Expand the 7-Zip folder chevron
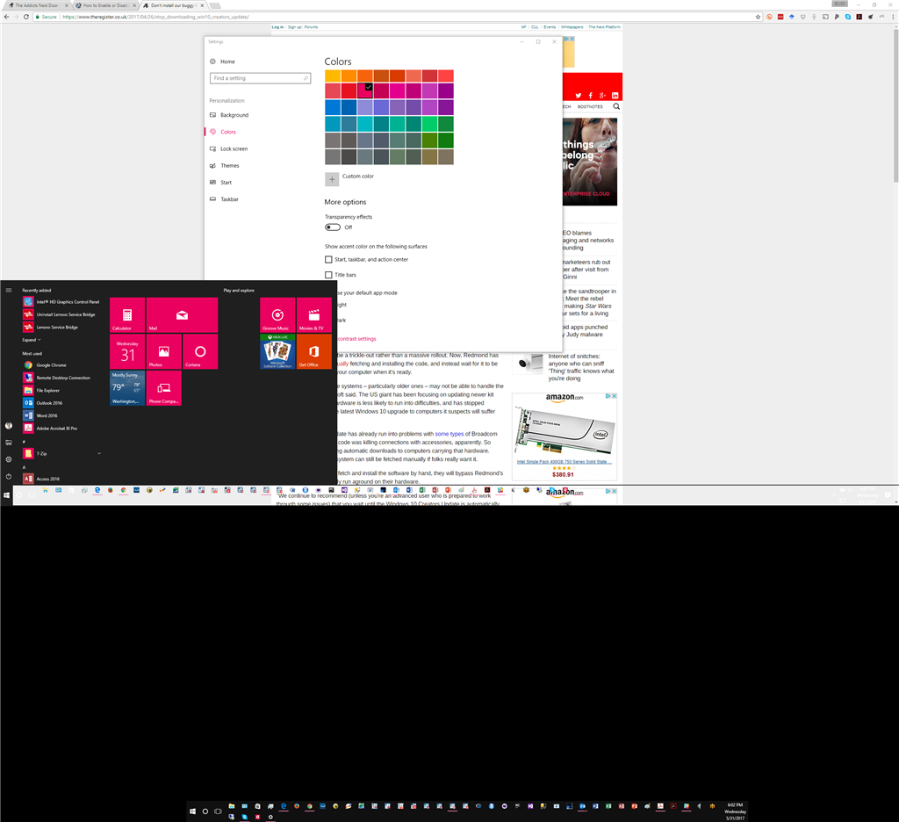The image size is (899, 822). coord(99,453)
